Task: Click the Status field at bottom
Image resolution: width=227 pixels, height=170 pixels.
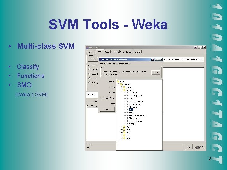Action: pyautogui.click(x=135, y=147)
